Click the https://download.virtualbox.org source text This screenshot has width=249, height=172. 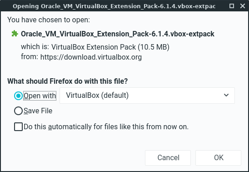tap(91, 57)
